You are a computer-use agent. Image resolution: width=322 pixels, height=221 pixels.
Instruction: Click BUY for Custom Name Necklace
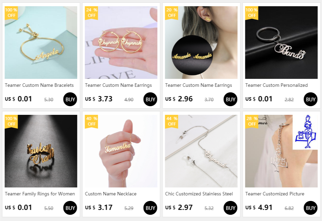pyautogui.click(x=150, y=208)
